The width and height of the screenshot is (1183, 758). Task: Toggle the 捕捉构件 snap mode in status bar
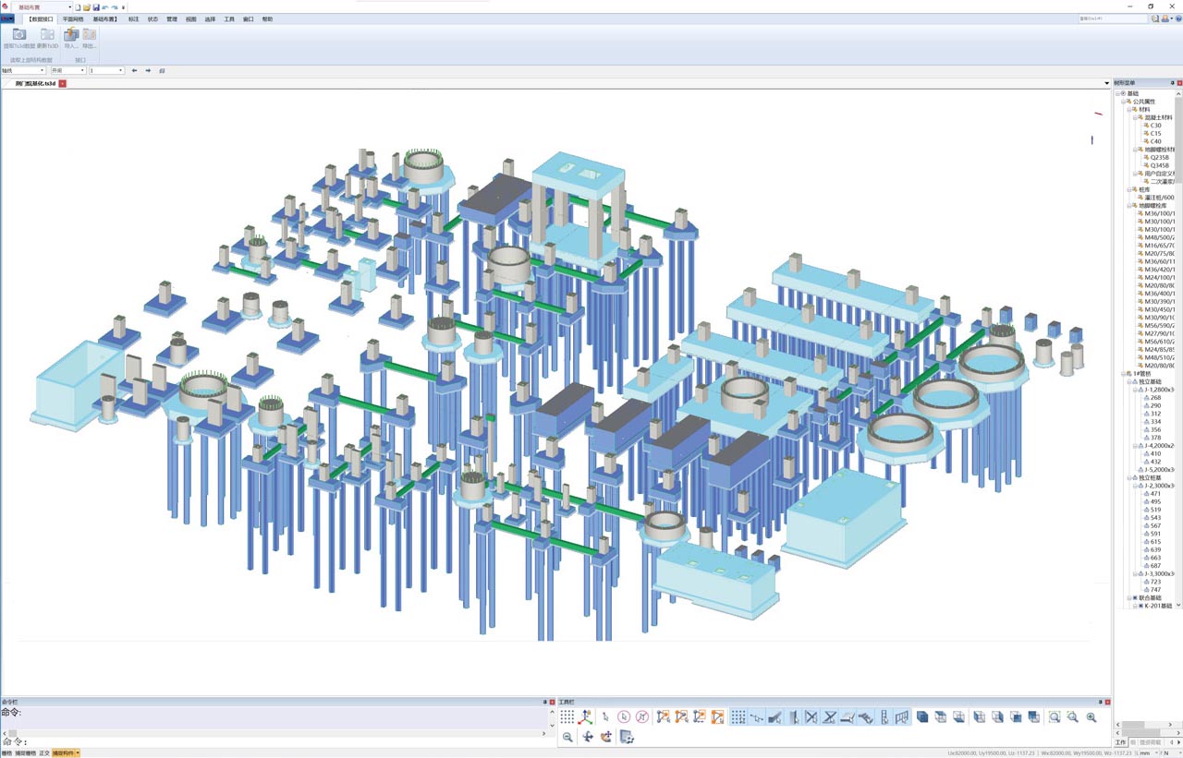click(x=65, y=753)
